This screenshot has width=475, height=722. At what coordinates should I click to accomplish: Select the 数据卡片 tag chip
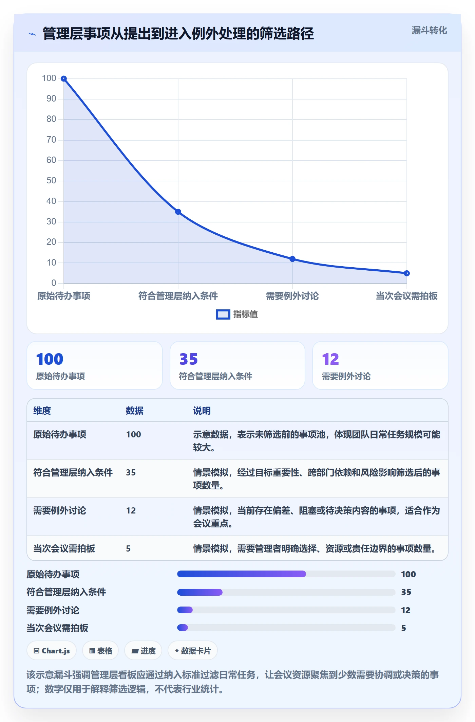click(x=193, y=651)
